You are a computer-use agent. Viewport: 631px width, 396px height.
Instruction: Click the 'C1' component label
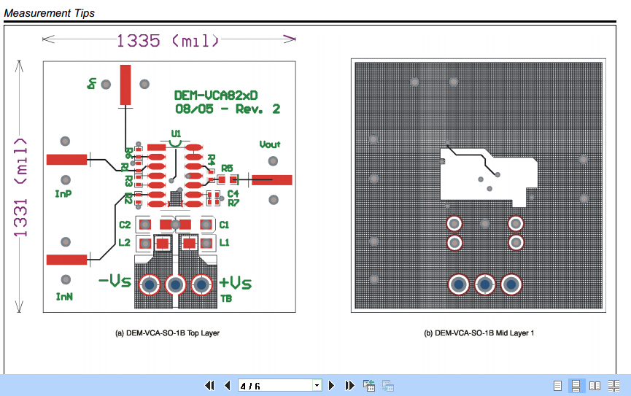pos(224,225)
